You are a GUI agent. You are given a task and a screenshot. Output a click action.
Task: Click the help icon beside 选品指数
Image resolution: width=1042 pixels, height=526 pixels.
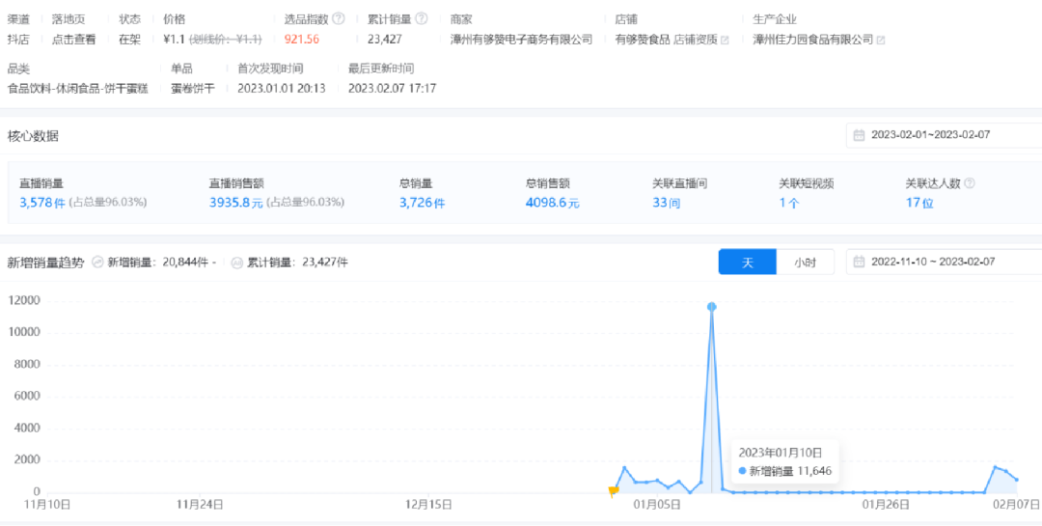339,19
